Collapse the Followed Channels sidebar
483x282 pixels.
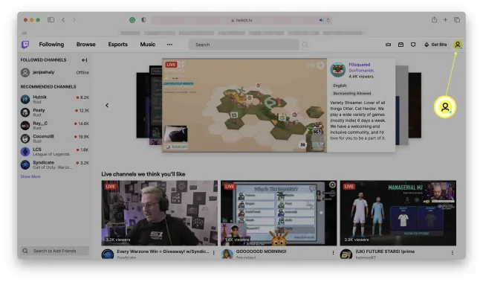85,60
